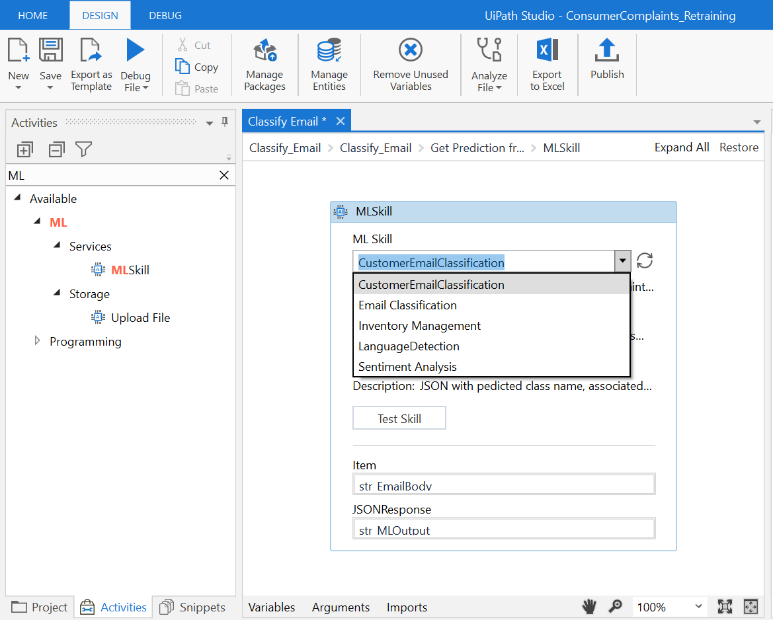Fit workflow to screen
This screenshot has height=620, width=773.
click(725, 606)
